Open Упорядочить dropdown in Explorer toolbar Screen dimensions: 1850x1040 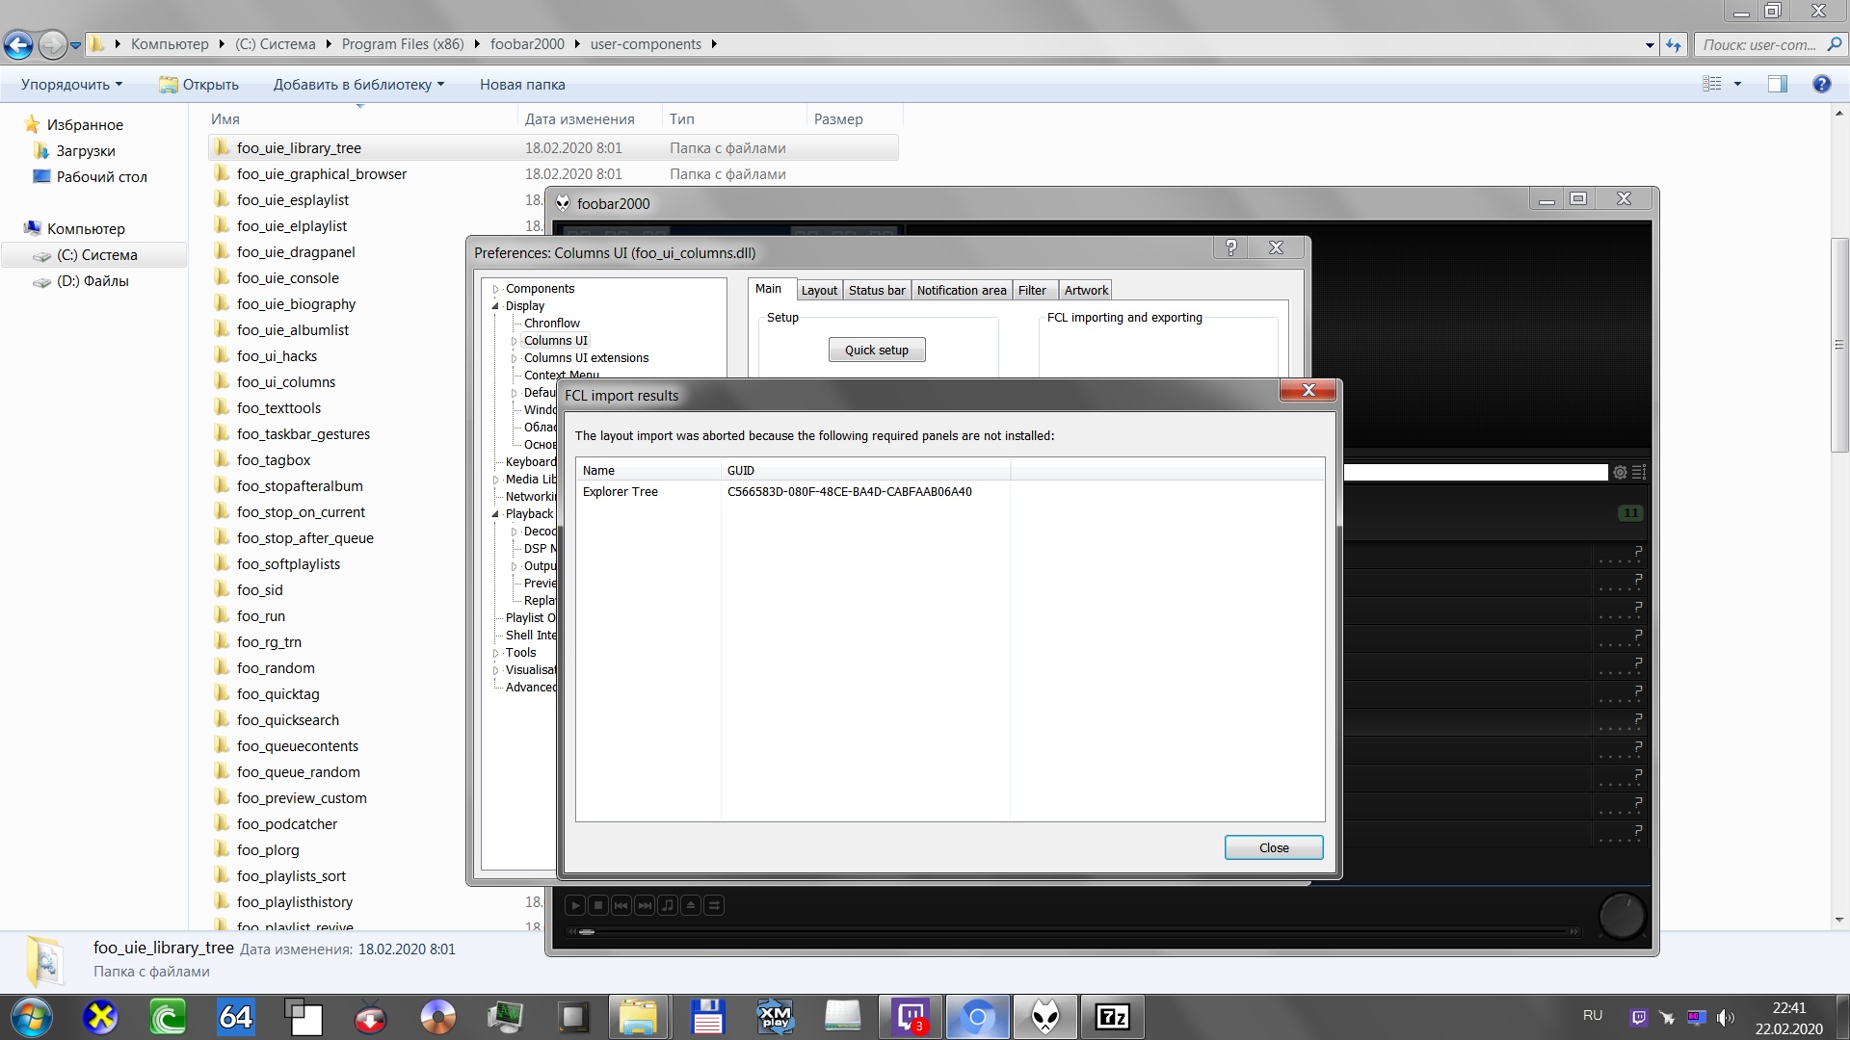pos(71,85)
